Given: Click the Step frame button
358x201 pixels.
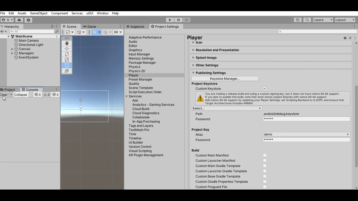Looking at the screenshot, I should point(187,20).
